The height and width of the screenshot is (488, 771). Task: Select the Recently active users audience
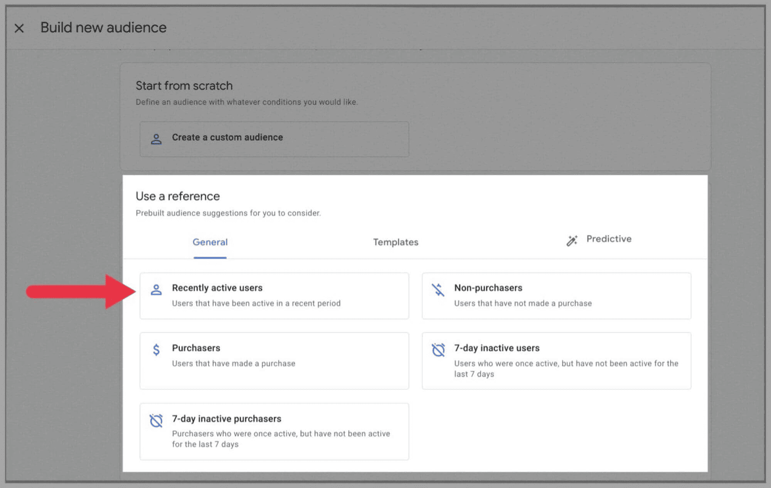pyautogui.click(x=274, y=296)
